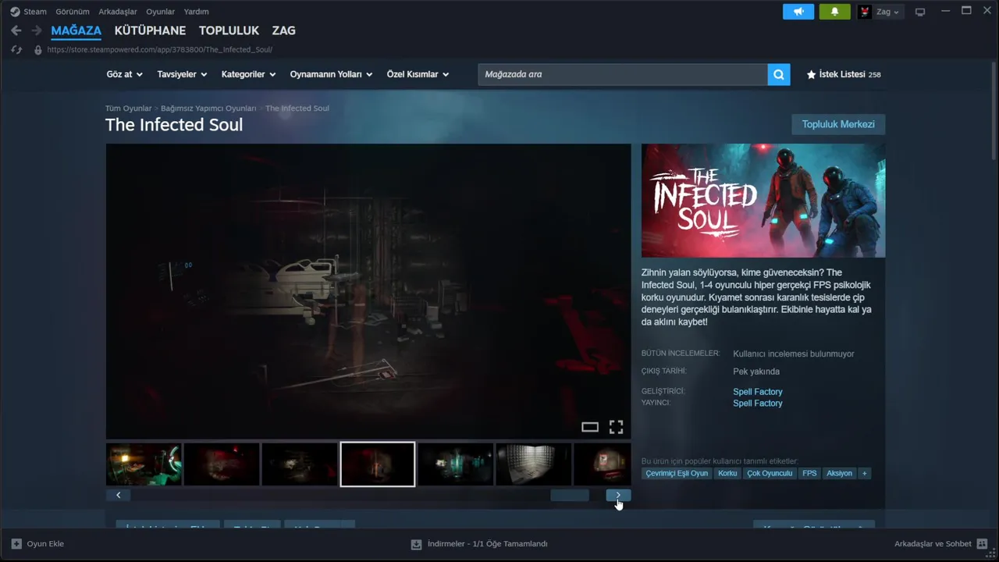
Task: Select the first screenshot thumbnail
Action: coord(144,464)
